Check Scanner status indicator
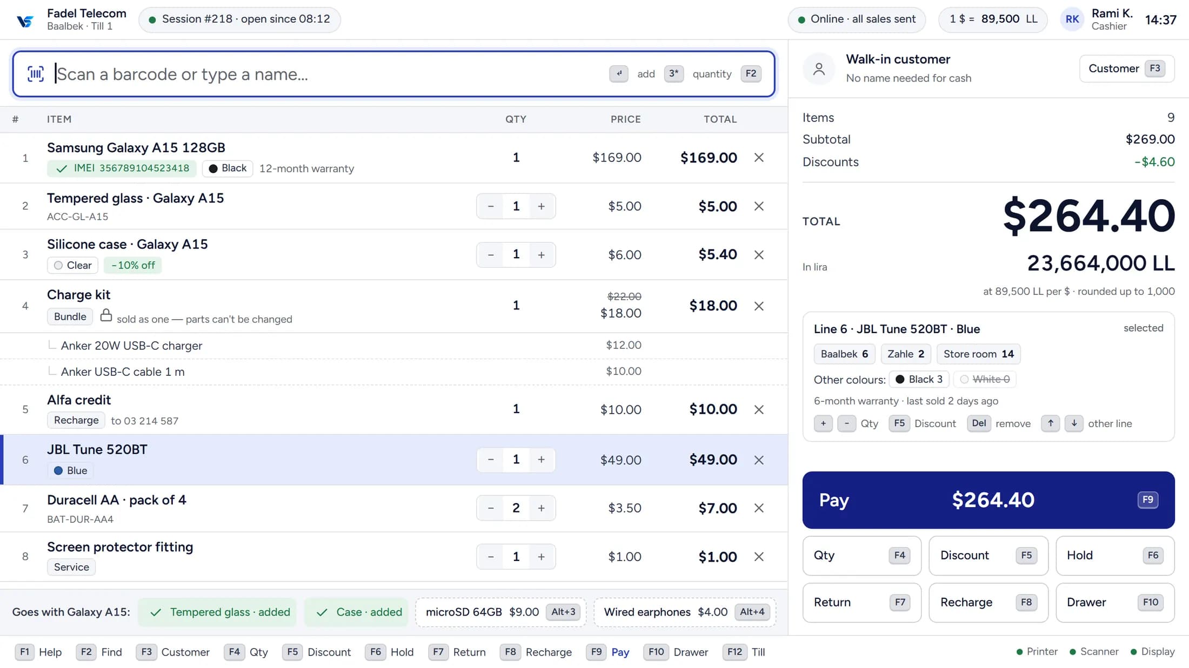The height and width of the screenshot is (668, 1189). pyautogui.click(x=1094, y=652)
